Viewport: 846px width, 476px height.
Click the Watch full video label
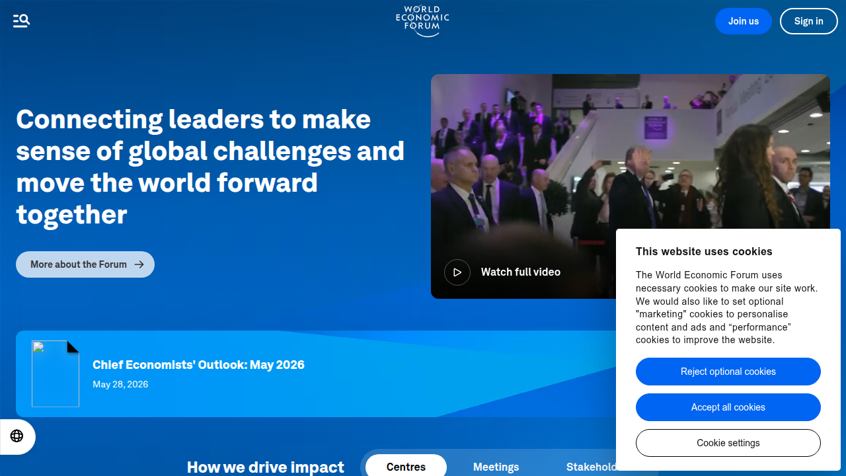tap(521, 272)
